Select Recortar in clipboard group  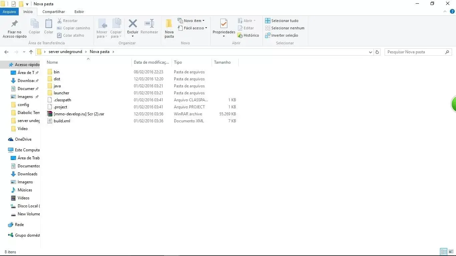[67, 21]
